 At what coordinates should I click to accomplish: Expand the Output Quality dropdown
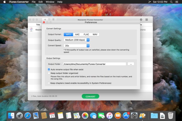coord(77,40)
